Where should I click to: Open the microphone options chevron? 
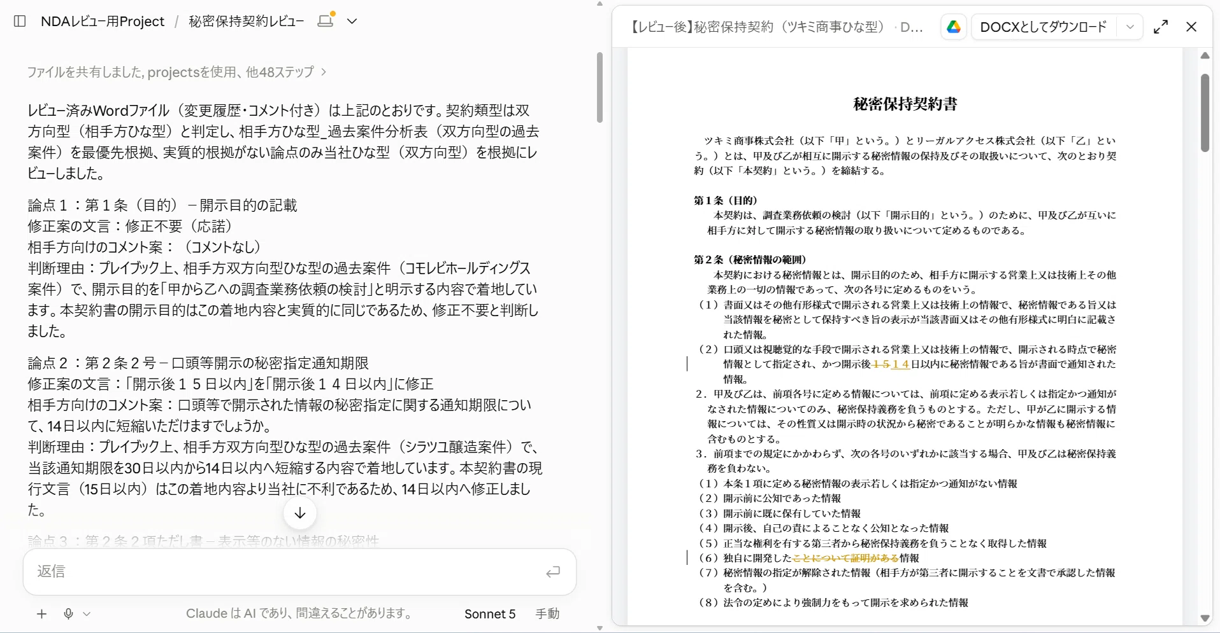pyautogui.click(x=87, y=614)
